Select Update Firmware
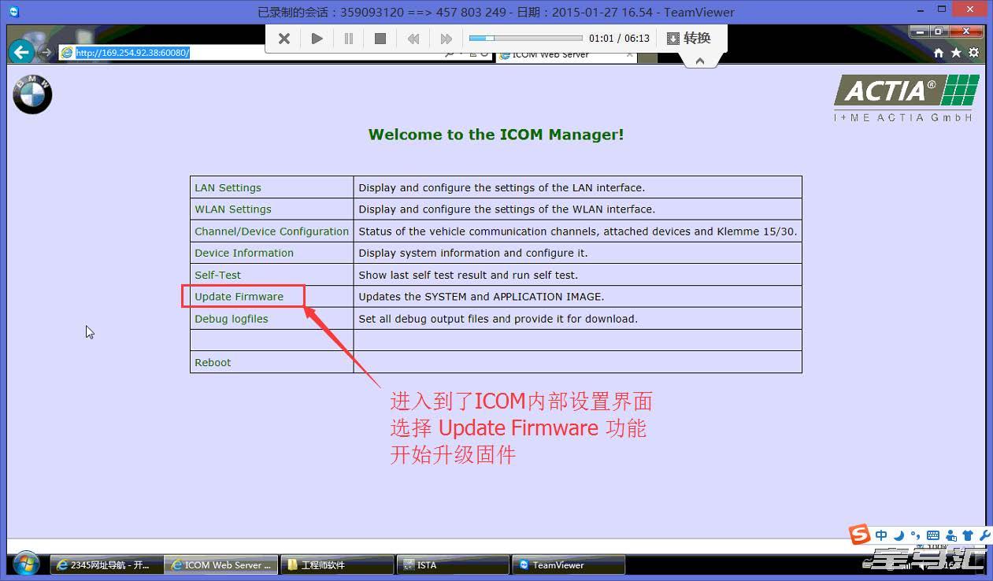Image resolution: width=993 pixels, height=581 pixels. click(x=239, y=297)
